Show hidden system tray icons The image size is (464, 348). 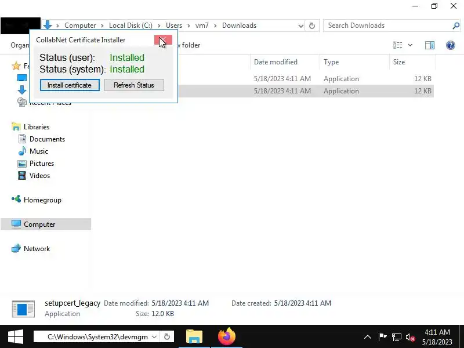[x=368, y=337]
